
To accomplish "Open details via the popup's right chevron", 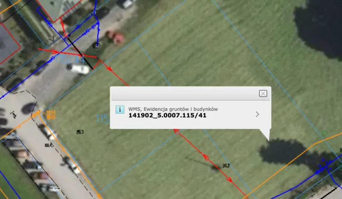I will (257, 114).
